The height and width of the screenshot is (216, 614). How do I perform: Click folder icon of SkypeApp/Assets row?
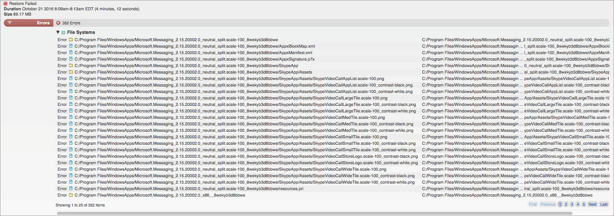(71, 72)
